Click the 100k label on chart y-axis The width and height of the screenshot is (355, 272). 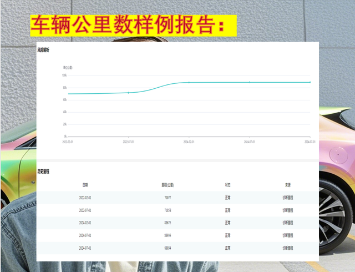[64, 75]
